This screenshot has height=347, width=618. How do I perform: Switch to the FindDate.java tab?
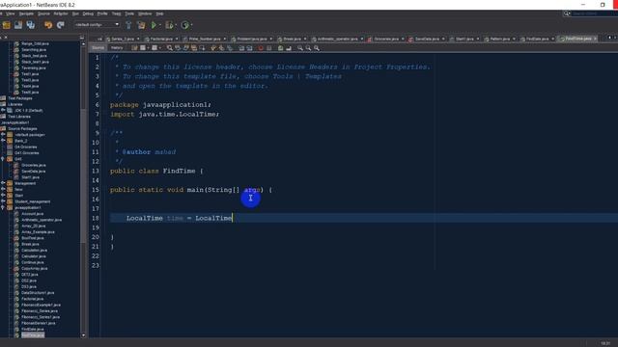537,39
